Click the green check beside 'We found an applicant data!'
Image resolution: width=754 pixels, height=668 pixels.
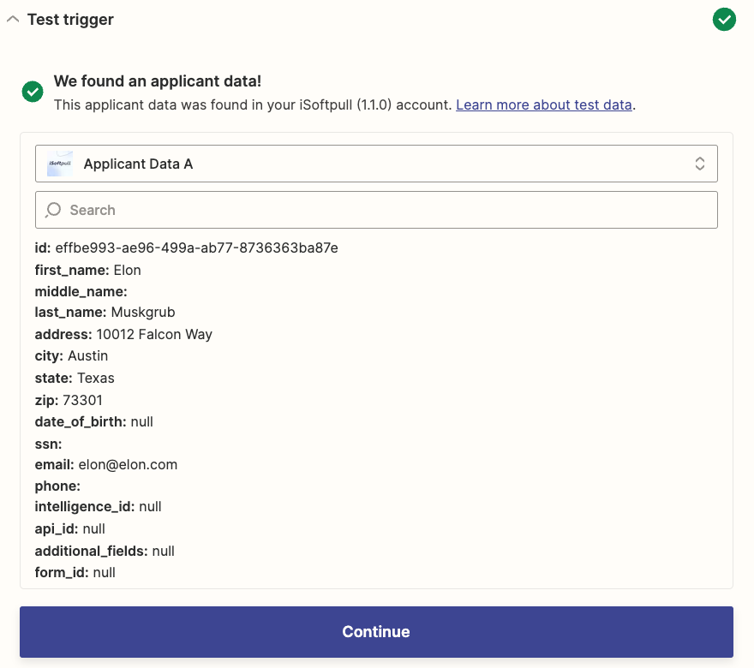tap(33, 92)
